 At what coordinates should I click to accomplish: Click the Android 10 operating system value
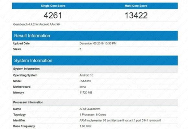point(86,75)
